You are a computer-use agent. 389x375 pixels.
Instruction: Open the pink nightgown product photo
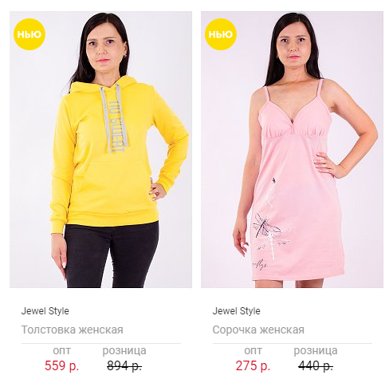292,149
